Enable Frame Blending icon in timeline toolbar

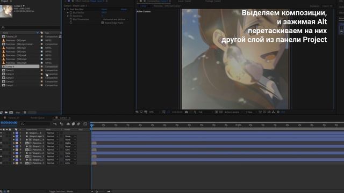[x=73, y=124]
